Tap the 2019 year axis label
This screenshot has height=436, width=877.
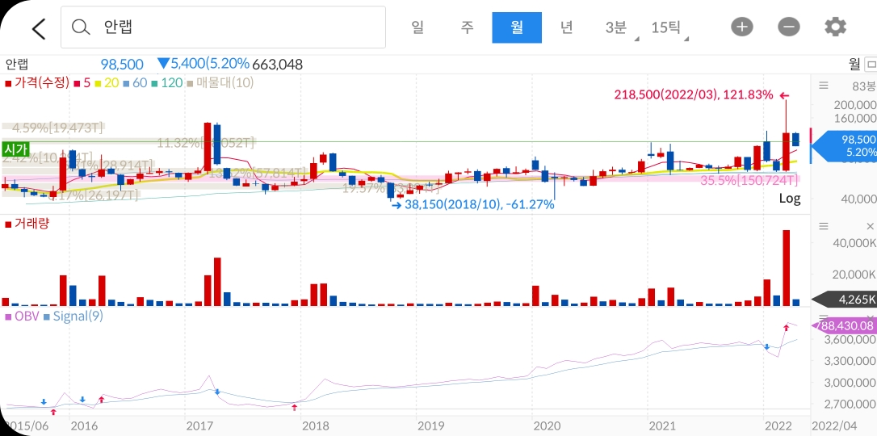pyautogui.click(x=430, y=427)
